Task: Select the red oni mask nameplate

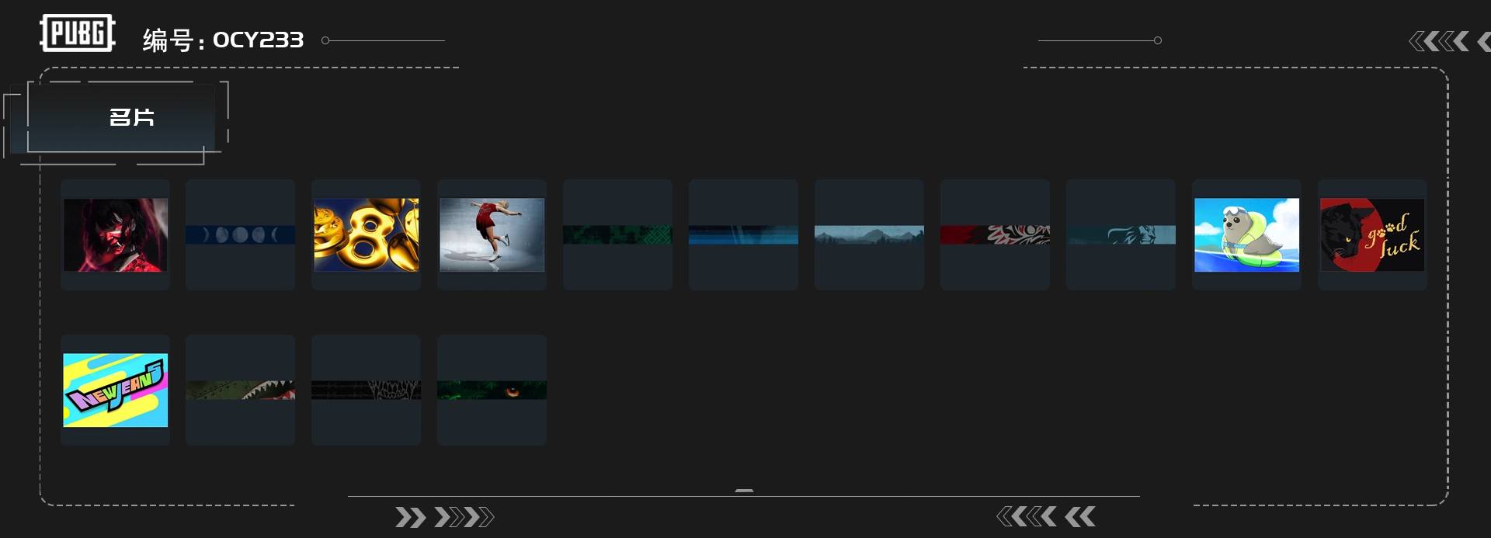Action: point(115,234)
